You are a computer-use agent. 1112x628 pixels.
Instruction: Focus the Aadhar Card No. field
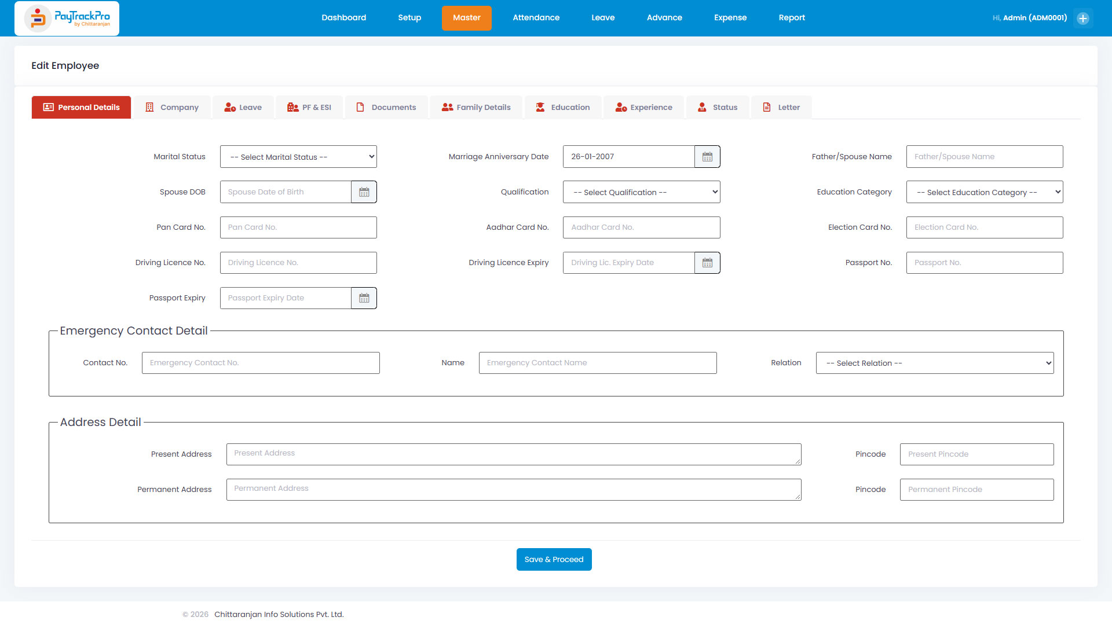642,227
